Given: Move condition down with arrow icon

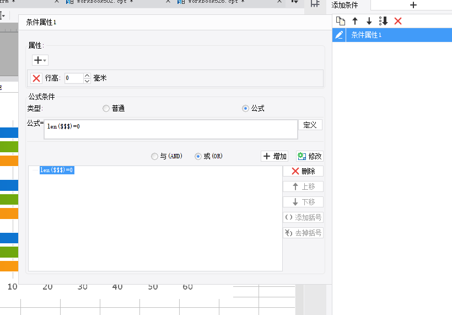Looking at the screenshot, I should (x=369, y=21).
